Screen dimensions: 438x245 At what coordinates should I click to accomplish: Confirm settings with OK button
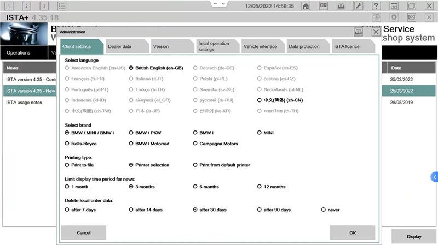353,233
